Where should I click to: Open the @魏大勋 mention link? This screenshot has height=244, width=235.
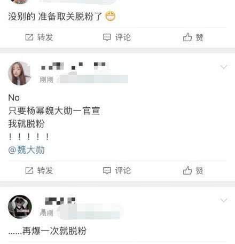(27, 149)
